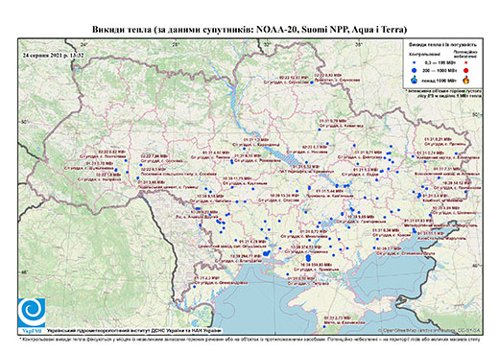Click the footnote text below the map
Viewport: 499px width, 353px height.
click(249, 339)
